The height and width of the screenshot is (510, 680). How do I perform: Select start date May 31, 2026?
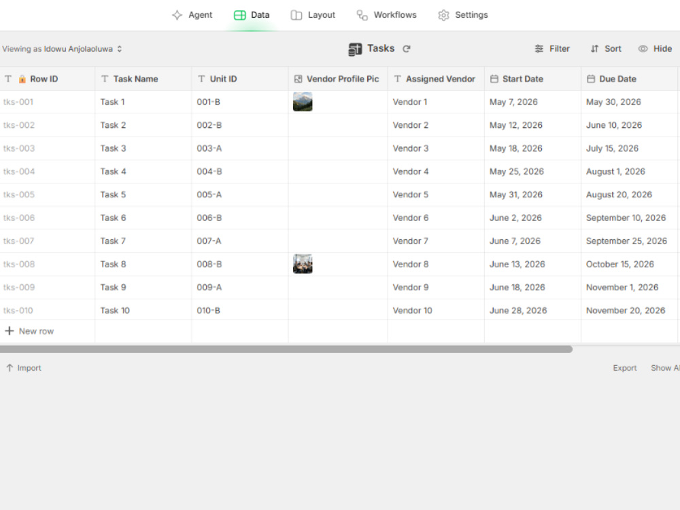coord(533,194)
